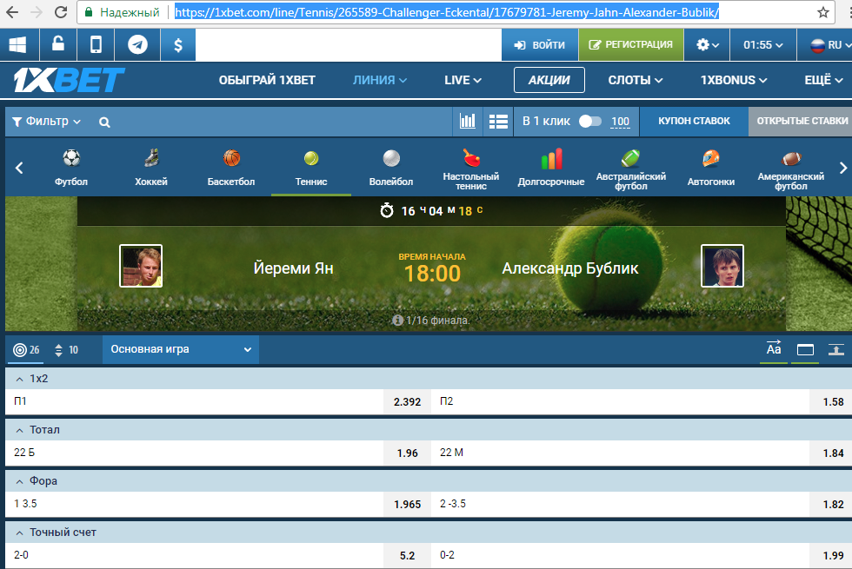
Task: Click the ВОЙТИ login button
Action: coord(540,44)
